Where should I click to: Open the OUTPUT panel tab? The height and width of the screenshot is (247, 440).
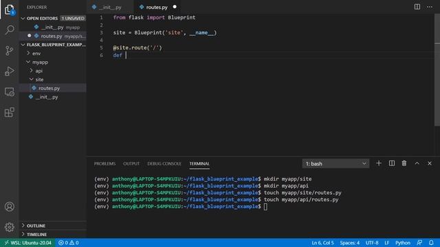pos(131,163)
